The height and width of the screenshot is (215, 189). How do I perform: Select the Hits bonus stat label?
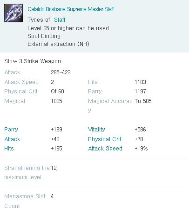[9, 149]
